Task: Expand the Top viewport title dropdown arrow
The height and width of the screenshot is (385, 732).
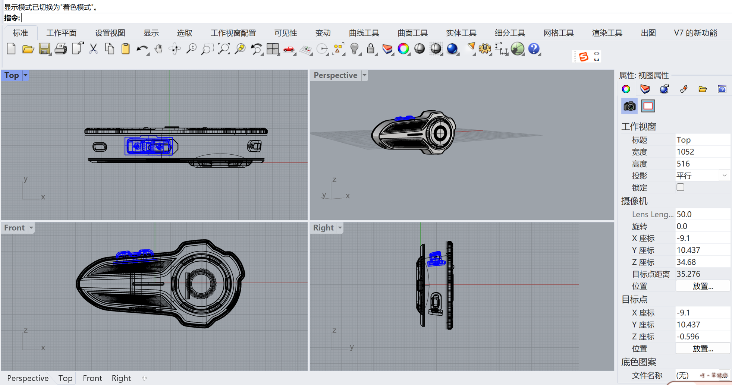Action: click(x=25, y=75)
